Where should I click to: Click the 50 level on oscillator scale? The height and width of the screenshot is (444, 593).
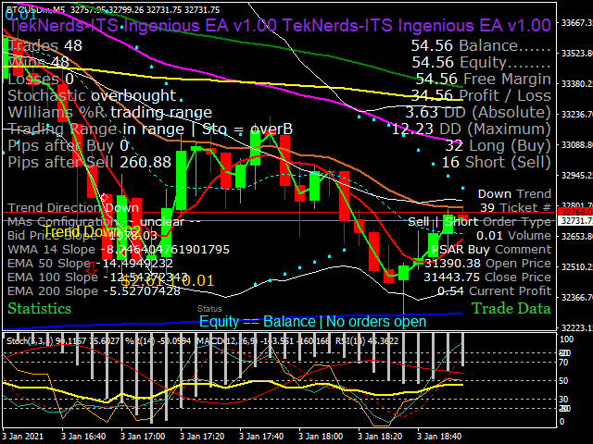click(564, 381)
